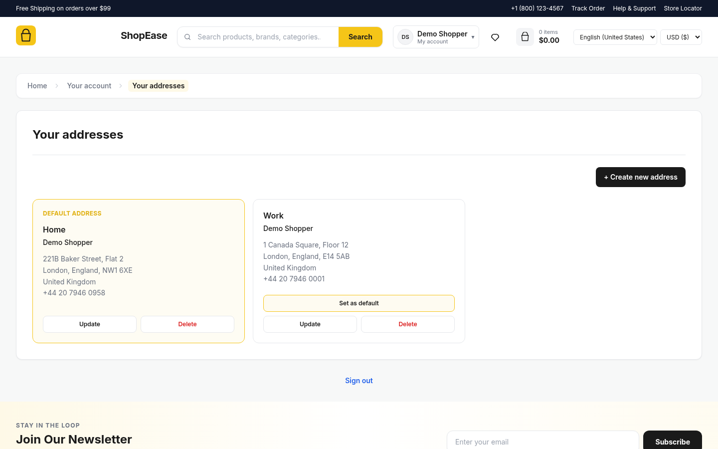Open Help & Support link

(x=634, y=8)
